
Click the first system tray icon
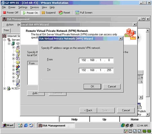tap(123, 125)
